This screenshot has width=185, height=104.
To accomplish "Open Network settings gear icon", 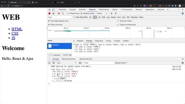I will 183,14.
